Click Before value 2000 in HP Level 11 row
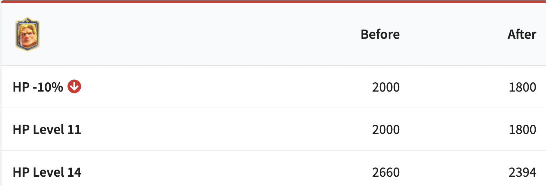 pos(386,130)
